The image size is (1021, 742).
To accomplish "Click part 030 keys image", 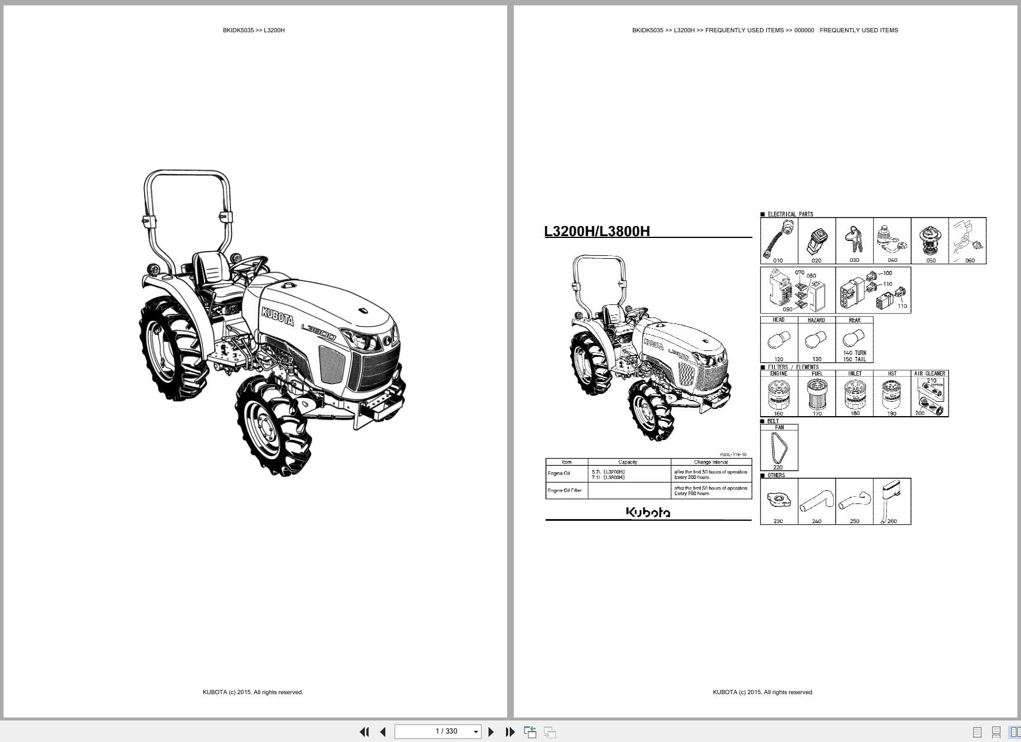I will pyautogui.click(x=854, y=239).
